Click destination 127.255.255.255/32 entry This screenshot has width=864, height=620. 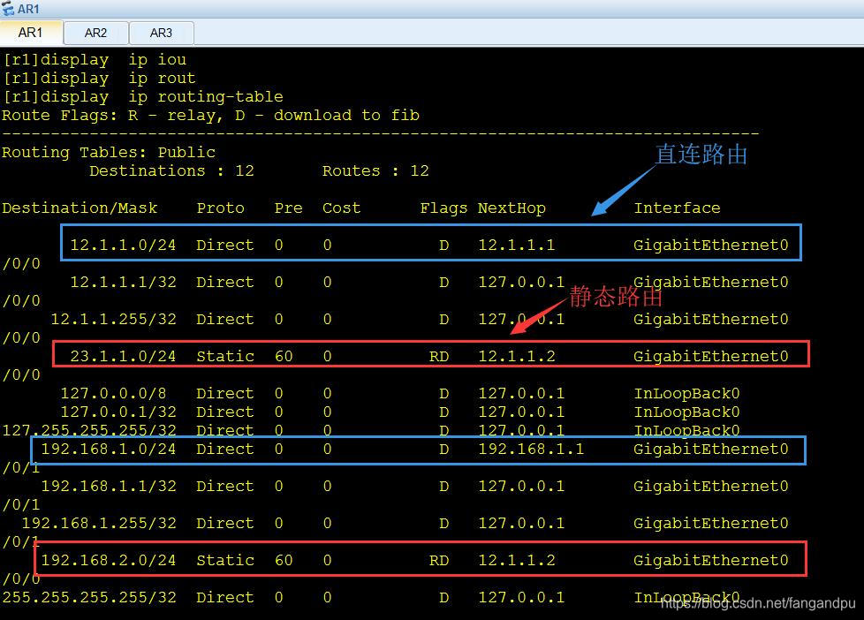[89, 430]
